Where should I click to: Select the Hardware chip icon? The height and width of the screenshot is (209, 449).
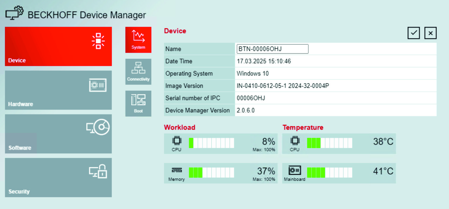click(98, 85)
